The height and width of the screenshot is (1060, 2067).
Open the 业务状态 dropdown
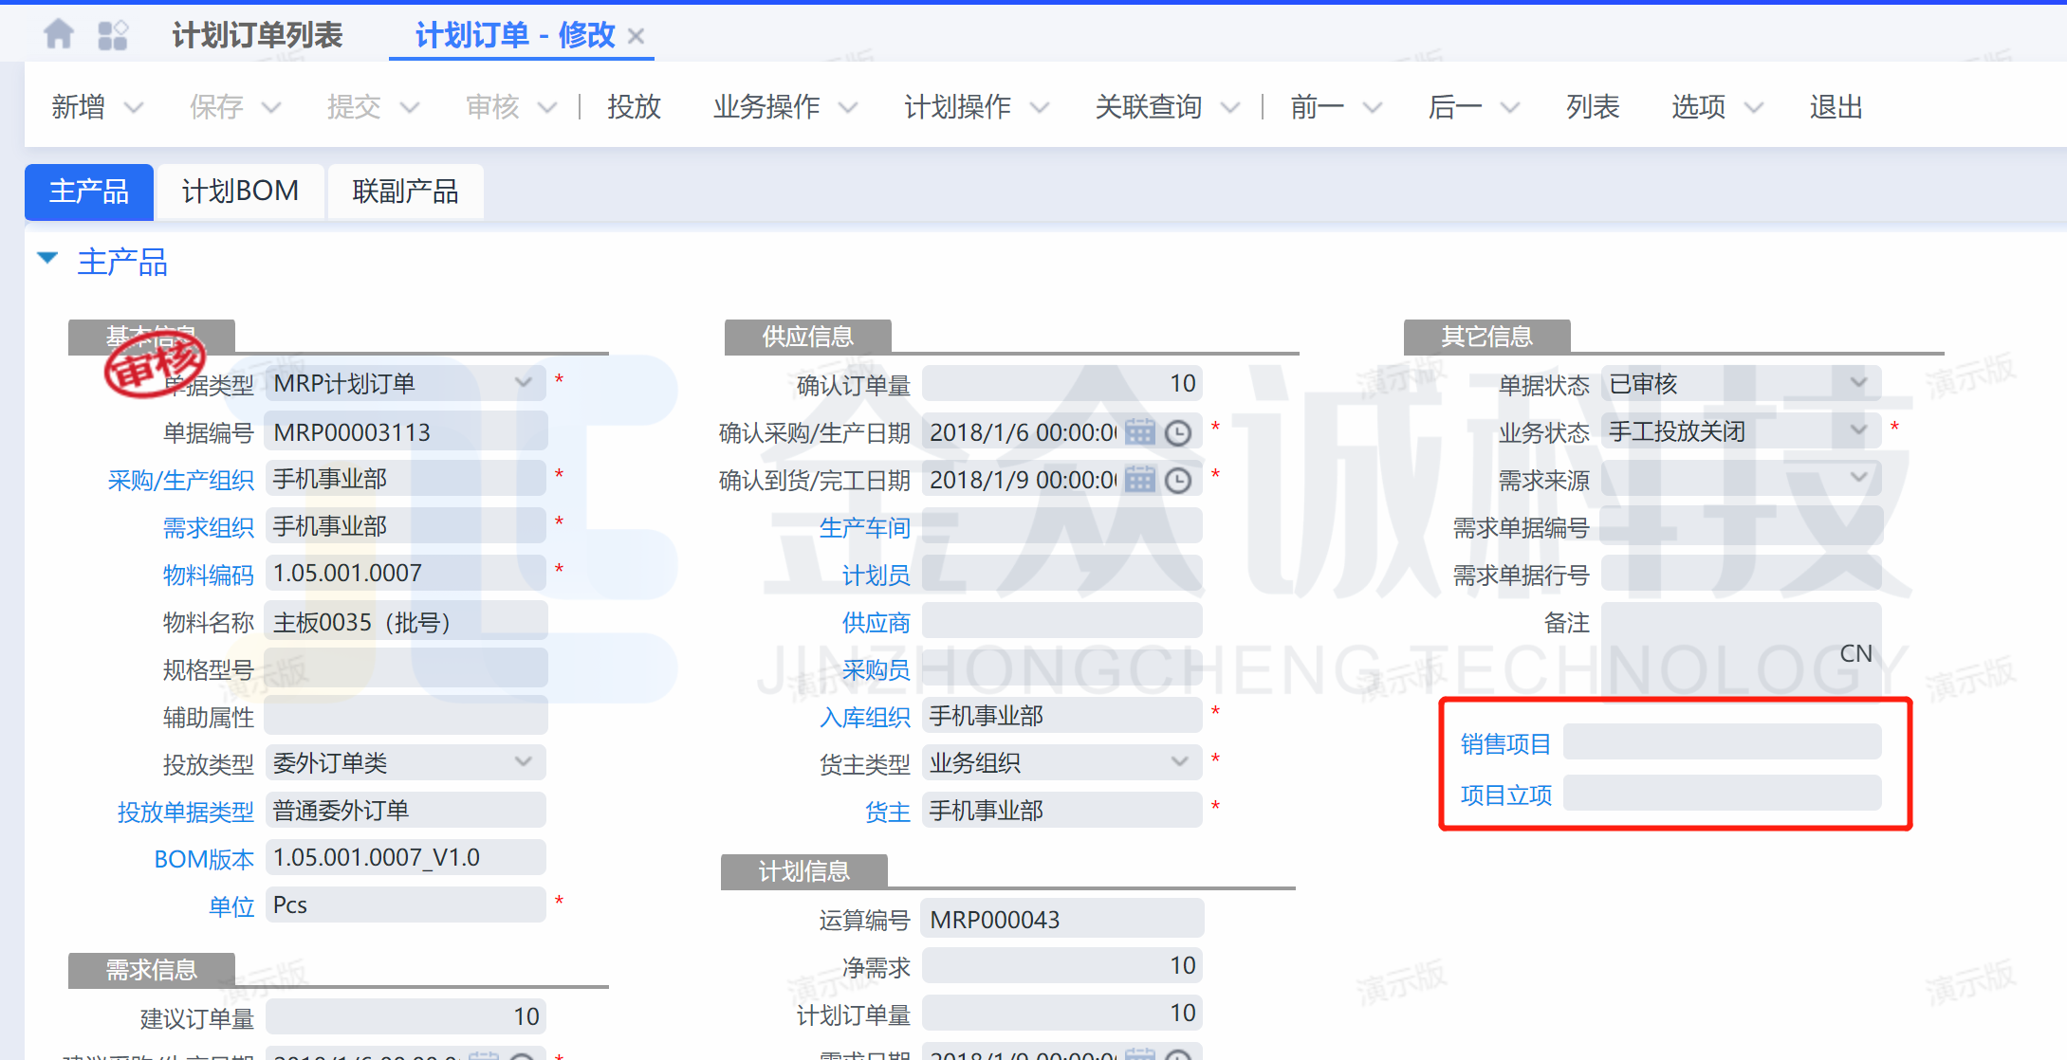pos(1858,430)
